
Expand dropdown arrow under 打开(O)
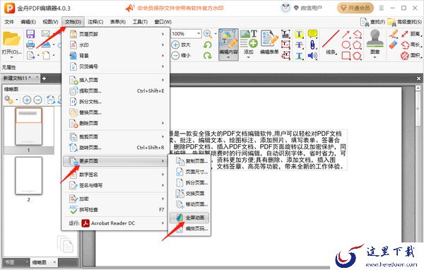coord(11,57)
